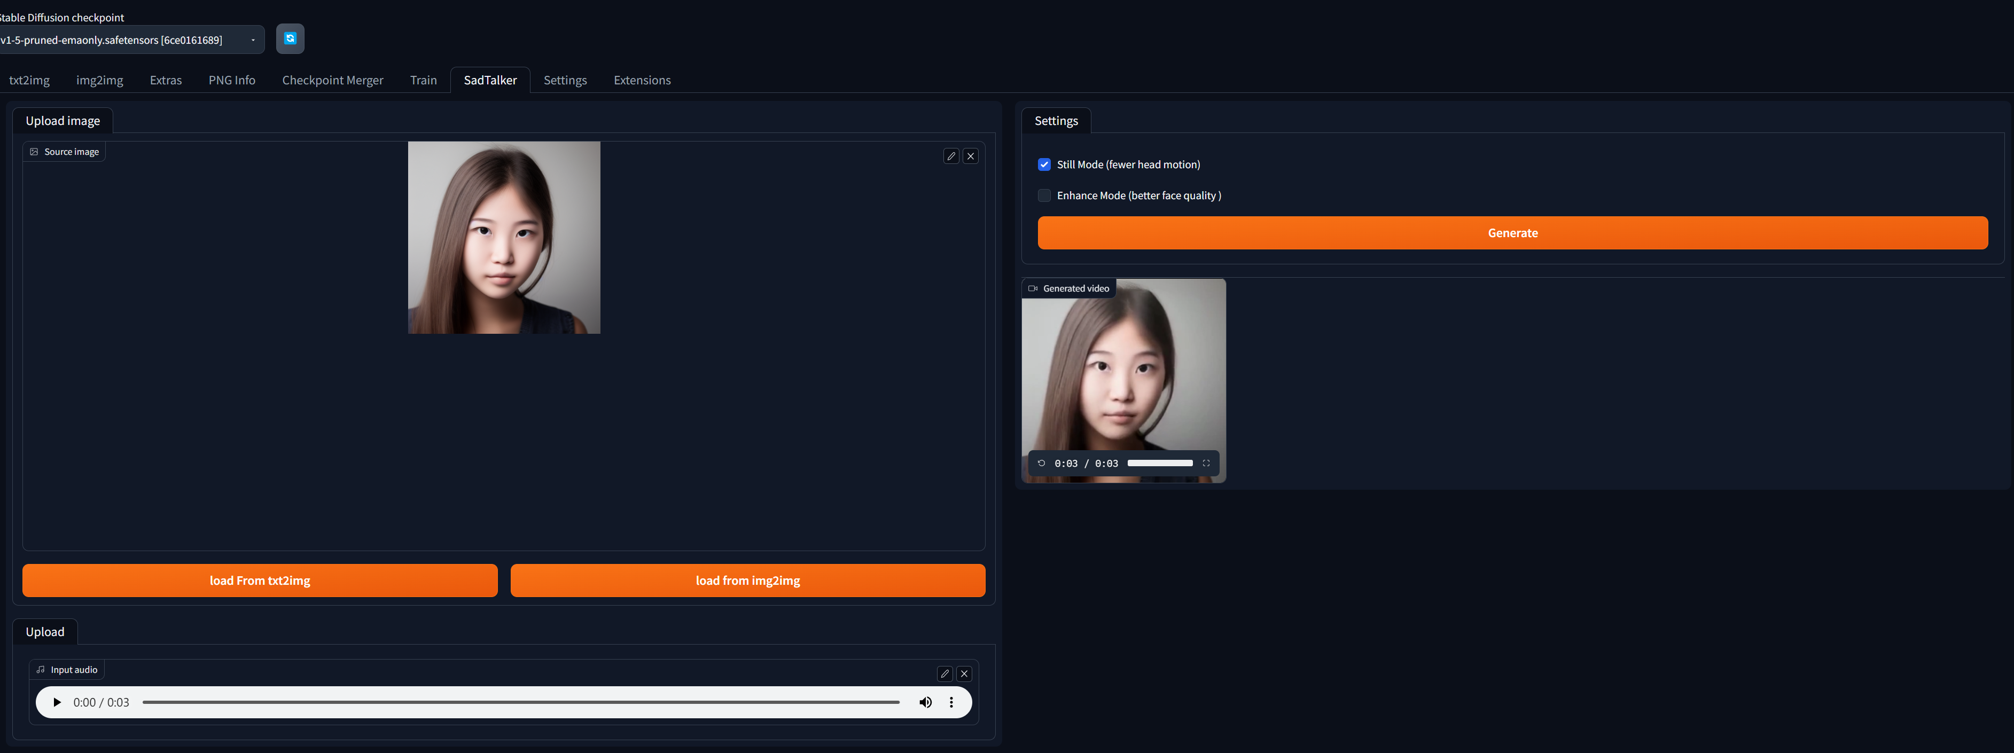Enter fullscreen on the generated video
This screenshot has width=2014, height=753.
click(1206, 463)
